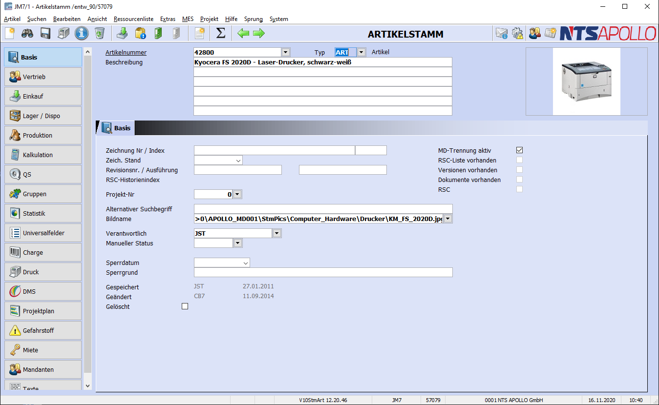Switch to the Einkauf section
The image size is (659, 405).
[43, 96]
